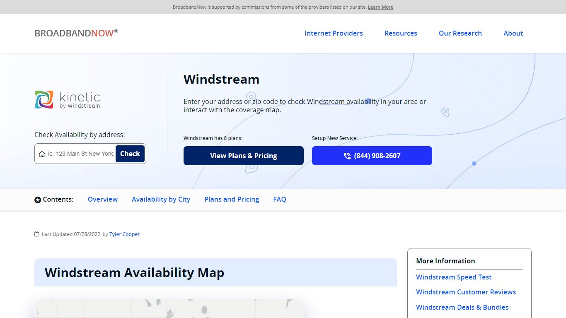Click the BroadbandNow logo
This screenshot has width=566, height=318.
(x=76, y=33)
